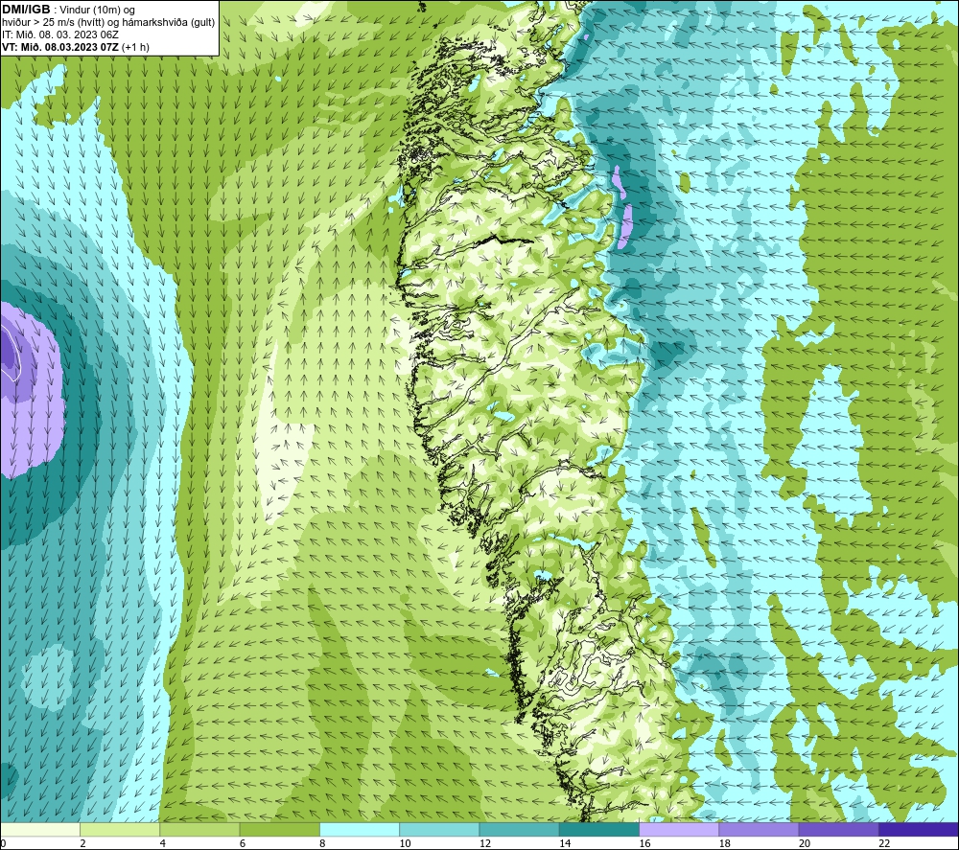The height and width of the screenshot is (850, 959).
Task: Click the 14–16 m/s dark teal legend swatch
Action: [599, 830]
